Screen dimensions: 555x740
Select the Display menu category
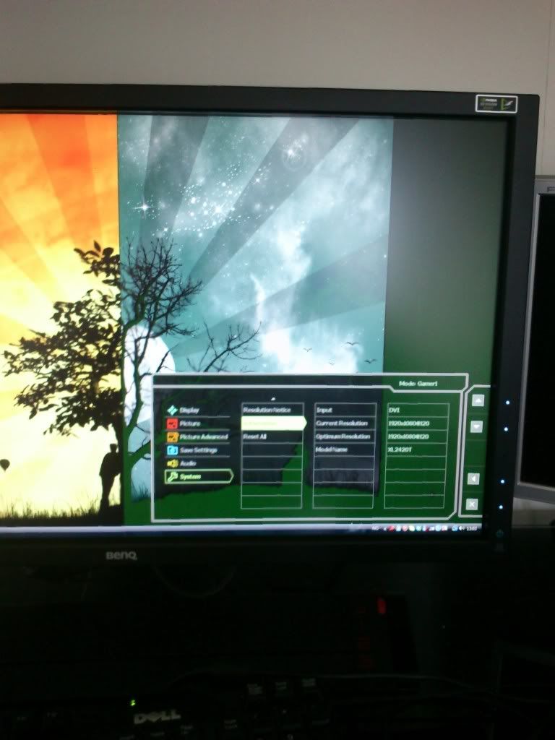tap(197, 410)
